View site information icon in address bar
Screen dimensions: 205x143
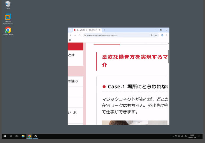point(85,35)
